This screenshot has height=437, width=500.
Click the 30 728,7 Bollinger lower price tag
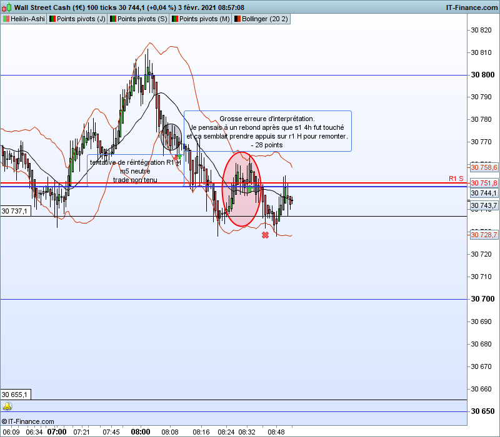click(484, 235)
